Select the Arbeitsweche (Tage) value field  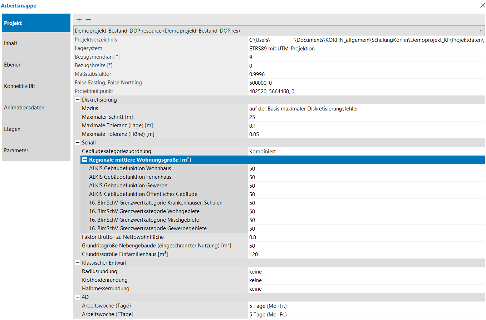365,306
